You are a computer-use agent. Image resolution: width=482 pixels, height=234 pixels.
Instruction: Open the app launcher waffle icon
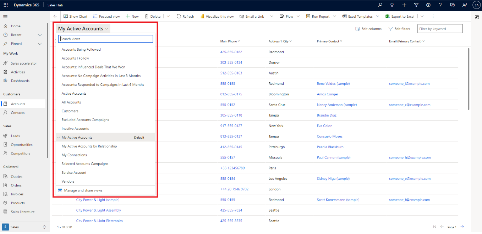point(6,5)
